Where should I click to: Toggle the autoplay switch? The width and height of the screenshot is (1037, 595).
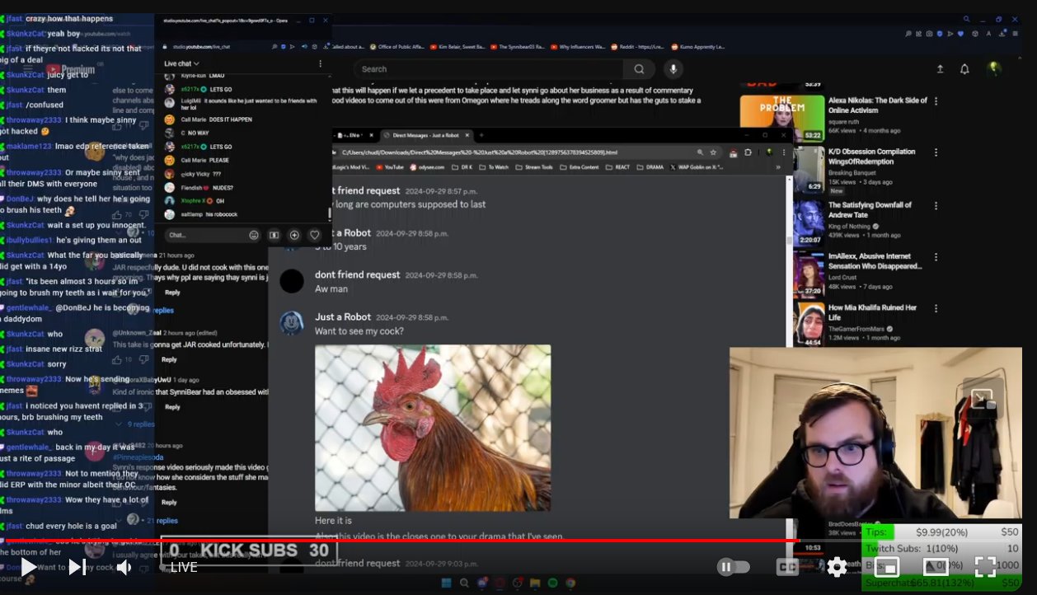point(735,567)
